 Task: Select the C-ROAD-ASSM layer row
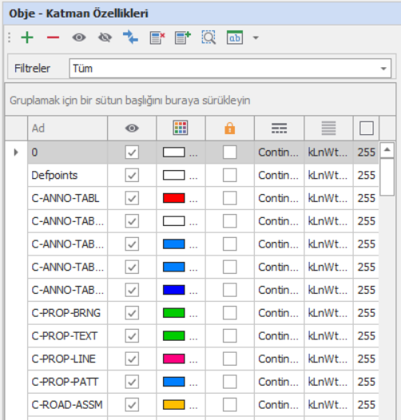(x=203, y=405)
